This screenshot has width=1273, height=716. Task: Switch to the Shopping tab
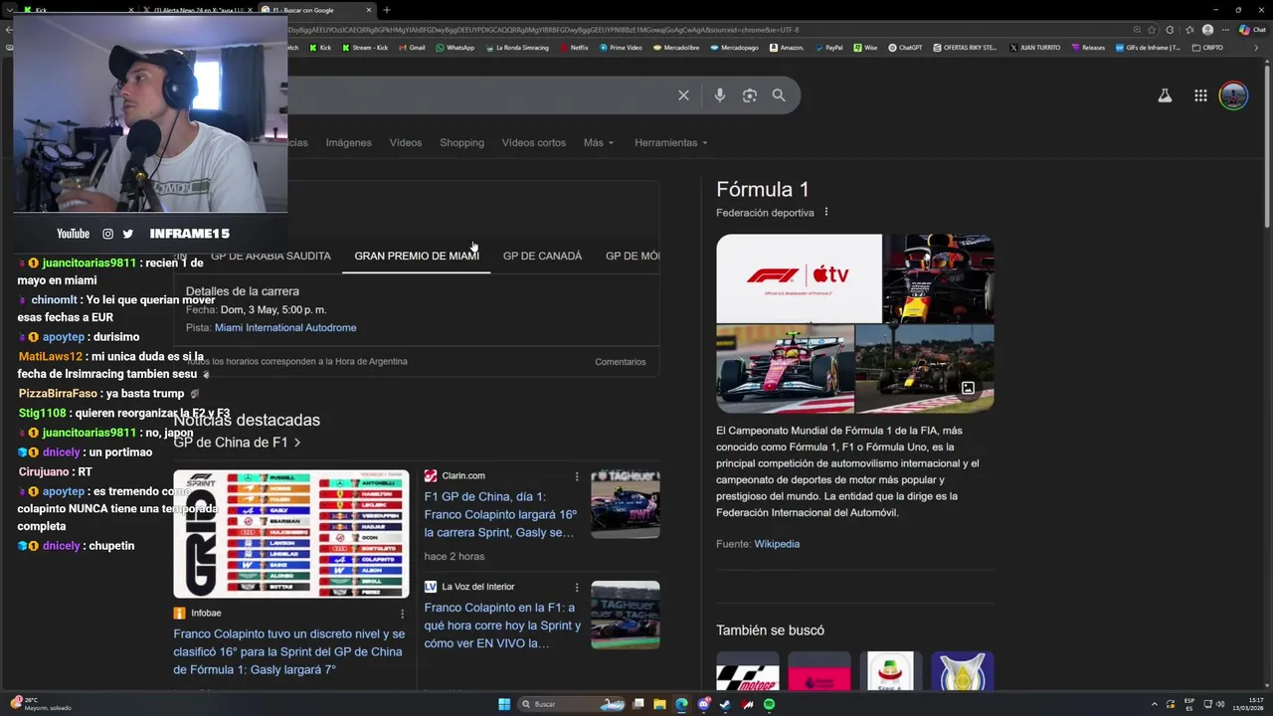461,142
